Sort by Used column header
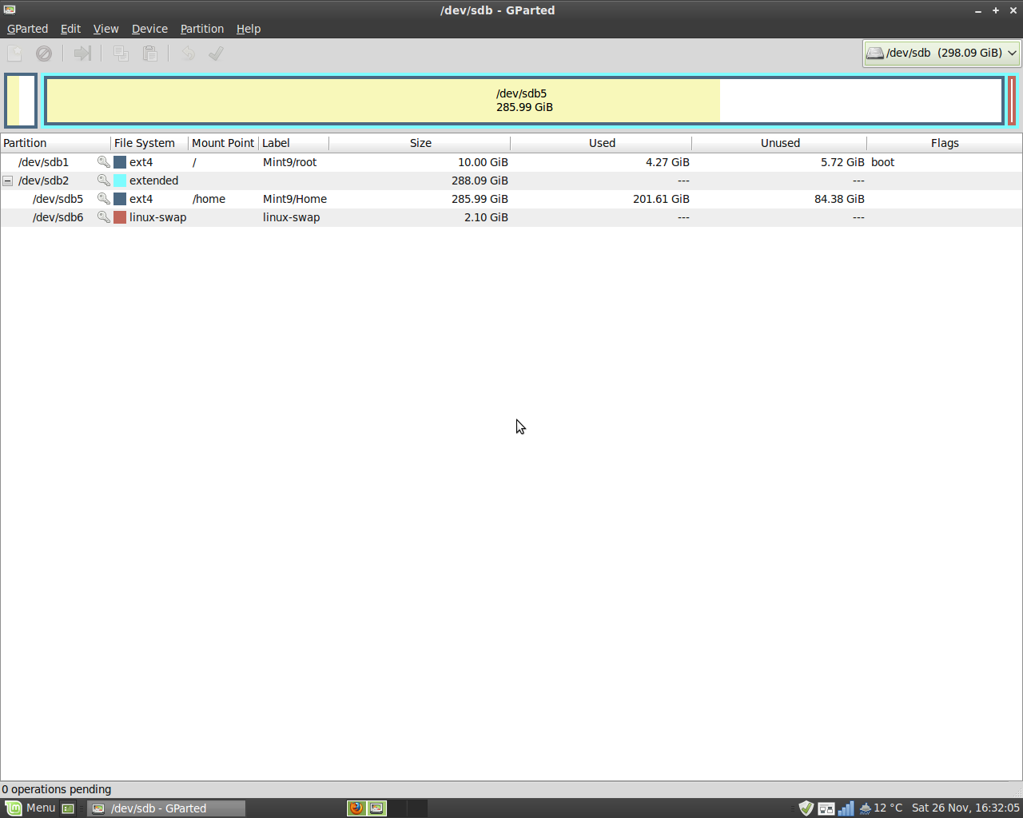The height and width of the screenshot is (818, 1023). click(602, 143)
